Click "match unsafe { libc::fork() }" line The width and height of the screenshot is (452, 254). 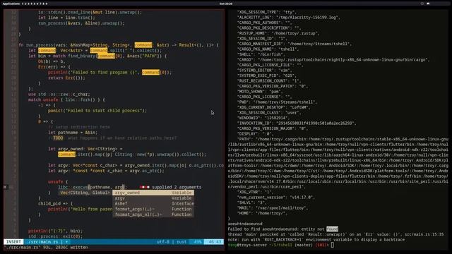click(x=66, y=99)
